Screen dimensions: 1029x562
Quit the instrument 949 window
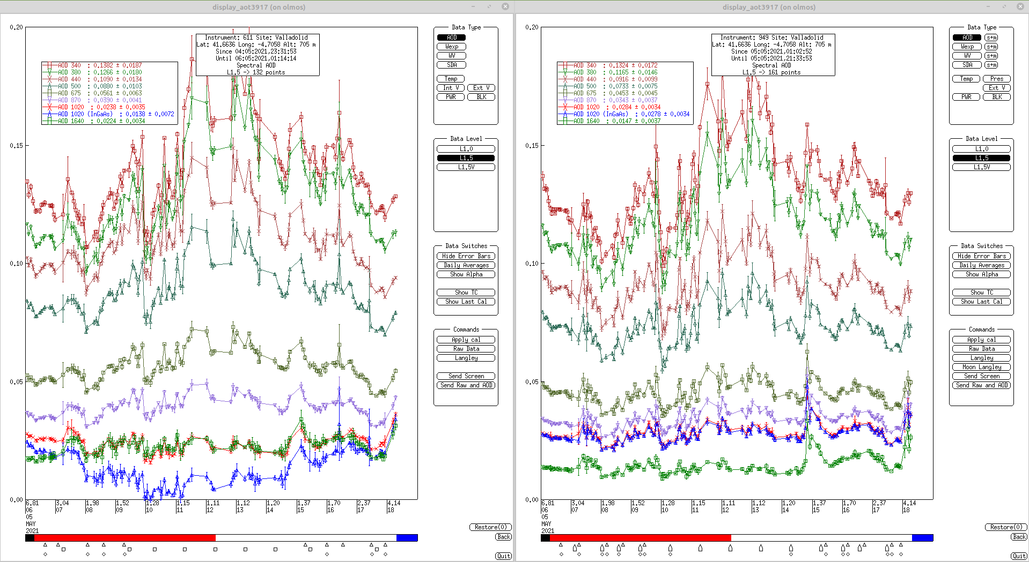(x=1019, y=556)
